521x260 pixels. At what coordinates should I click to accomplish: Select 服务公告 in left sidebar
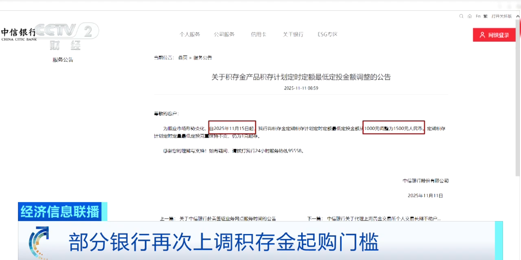pyautogui.click(x=63, y=60)
